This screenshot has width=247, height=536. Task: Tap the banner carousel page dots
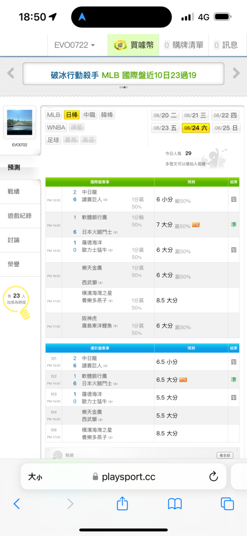pos(123,87)
